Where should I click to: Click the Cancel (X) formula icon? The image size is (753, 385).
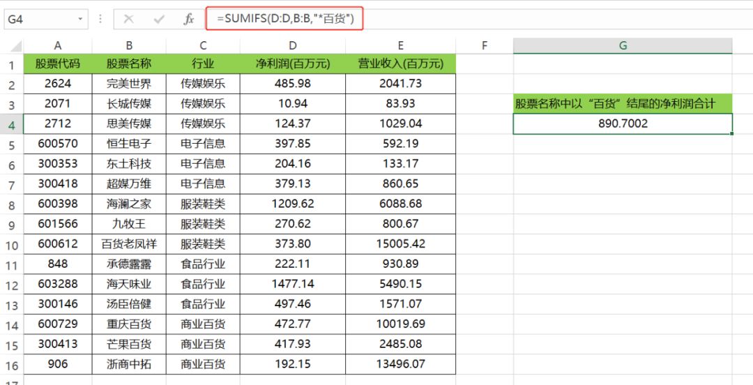[x=128, y=20]
